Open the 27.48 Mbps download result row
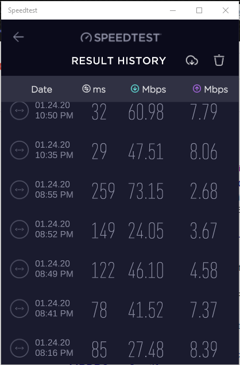The width and height of the screenshot is (240, 365). coord(120,348)
